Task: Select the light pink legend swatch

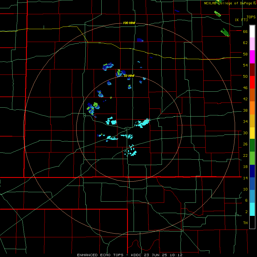Action: tap(252, 44)
